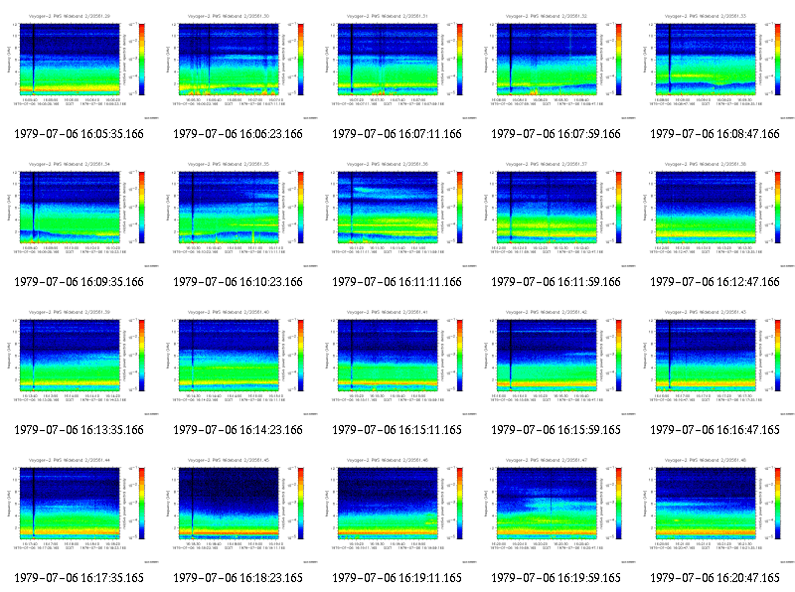Click the caption 1979-07-06 16:09:35.166
Viewport: 795px width, 592px height.
(x=79, y=282)
